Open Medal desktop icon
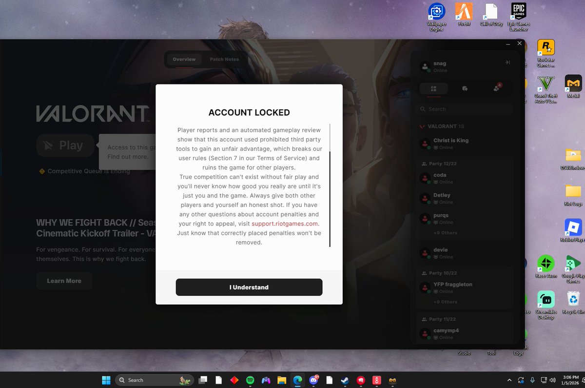Viewport: 585px width, 388px height. 573,86
